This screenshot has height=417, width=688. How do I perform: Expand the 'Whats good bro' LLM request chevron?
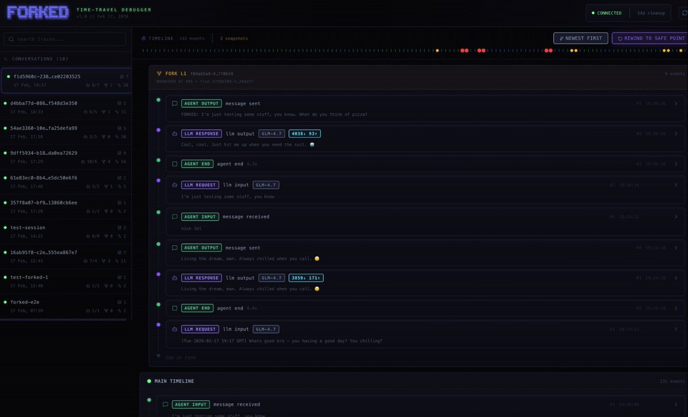click(676, 329)
